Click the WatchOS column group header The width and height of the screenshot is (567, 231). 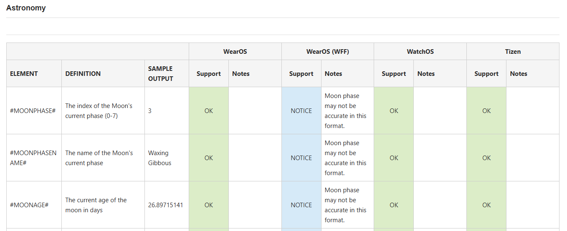click(x=420, y=51)
